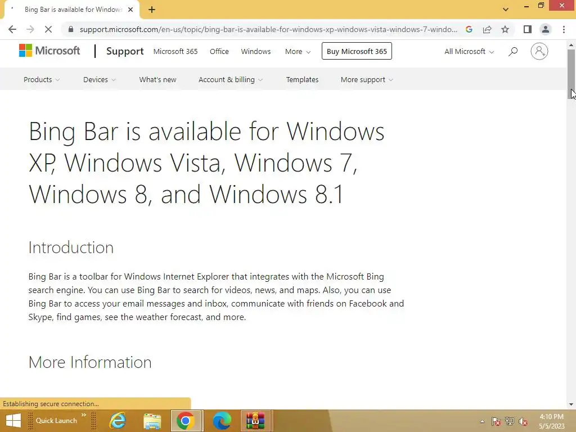
Task: Click the forward navigation arrow
Action: 30,29
